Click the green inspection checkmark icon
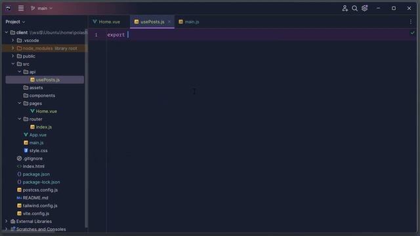 (x=413, y=33)
